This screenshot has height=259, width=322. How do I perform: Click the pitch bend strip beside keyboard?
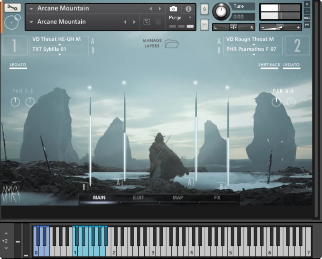tap(18, 241)
